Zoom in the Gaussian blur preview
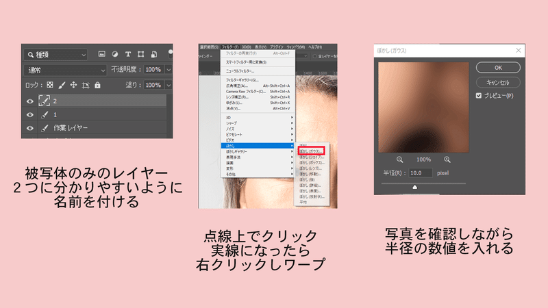This screenshot has height=308, width=548. [x=447, y=159]
